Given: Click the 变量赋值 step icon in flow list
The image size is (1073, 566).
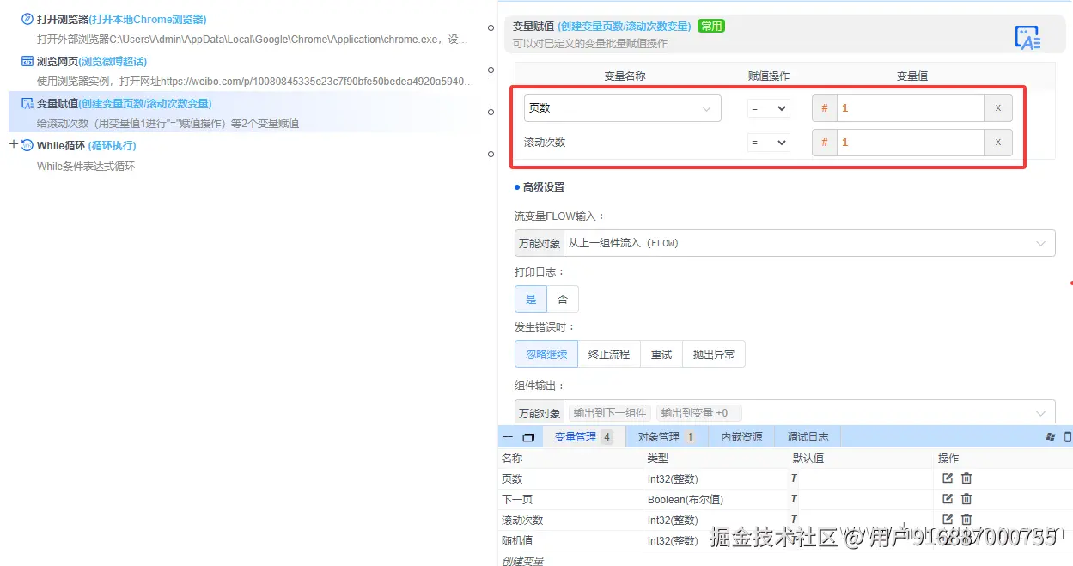Looking at the screenshot, I should pos(27,103).
